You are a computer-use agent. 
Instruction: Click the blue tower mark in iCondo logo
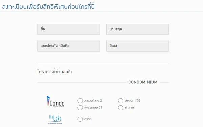coord(48,101)
